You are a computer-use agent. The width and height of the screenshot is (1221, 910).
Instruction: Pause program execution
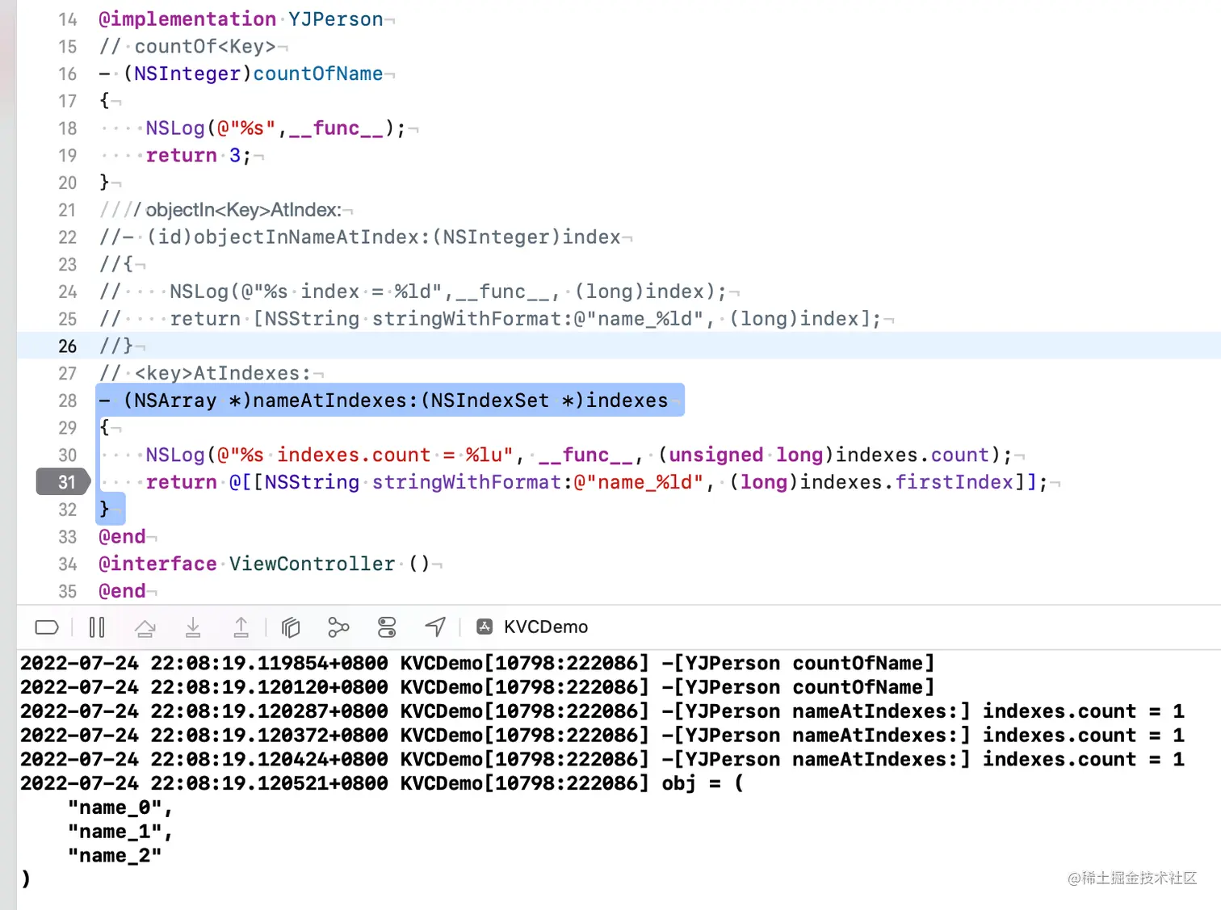click(97, 627)
